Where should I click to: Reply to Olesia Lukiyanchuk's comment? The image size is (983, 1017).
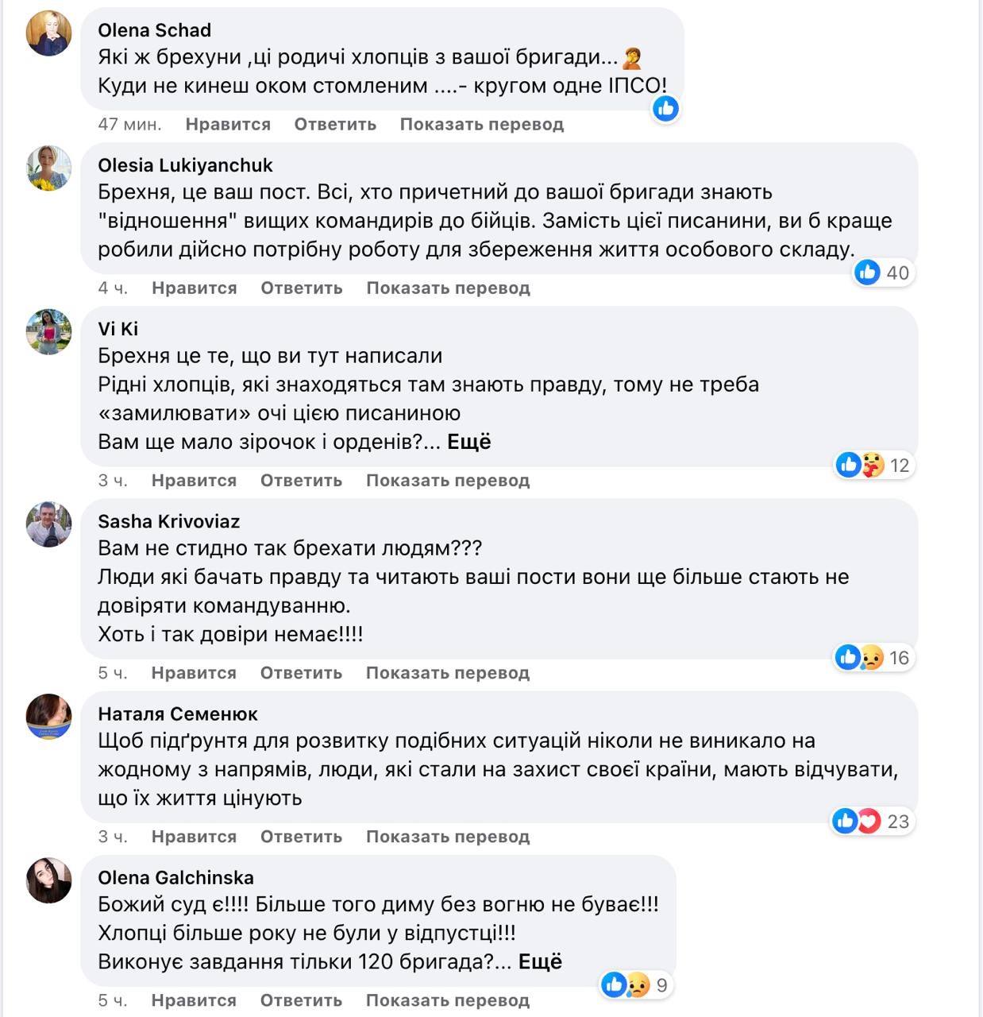(x=302, y=288)
